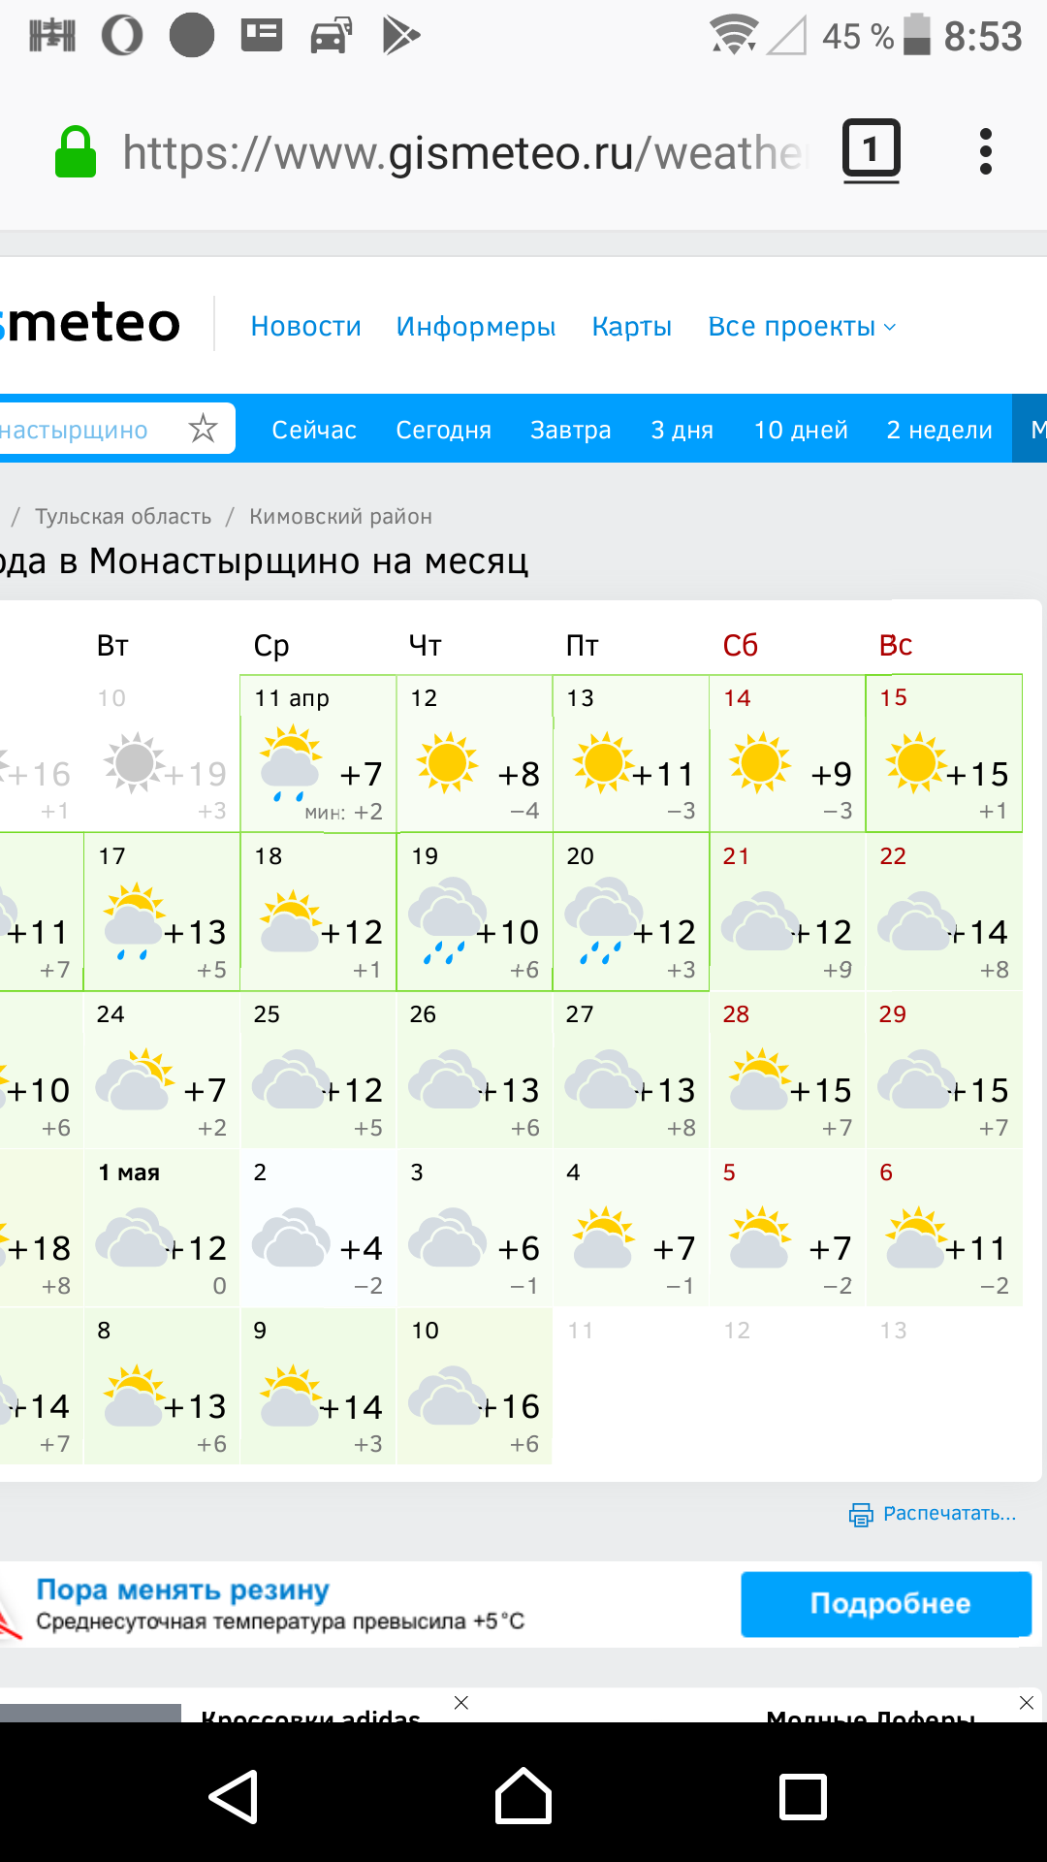Close the Модные Лоферы ad

(x=1027, y=1703)
